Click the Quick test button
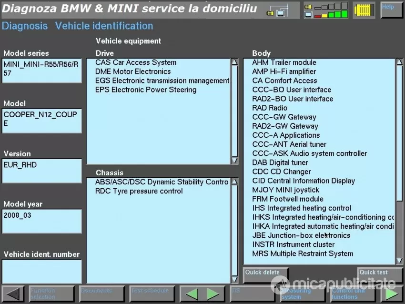Viewport: 405px width, 304px height. tap(380, 275)
